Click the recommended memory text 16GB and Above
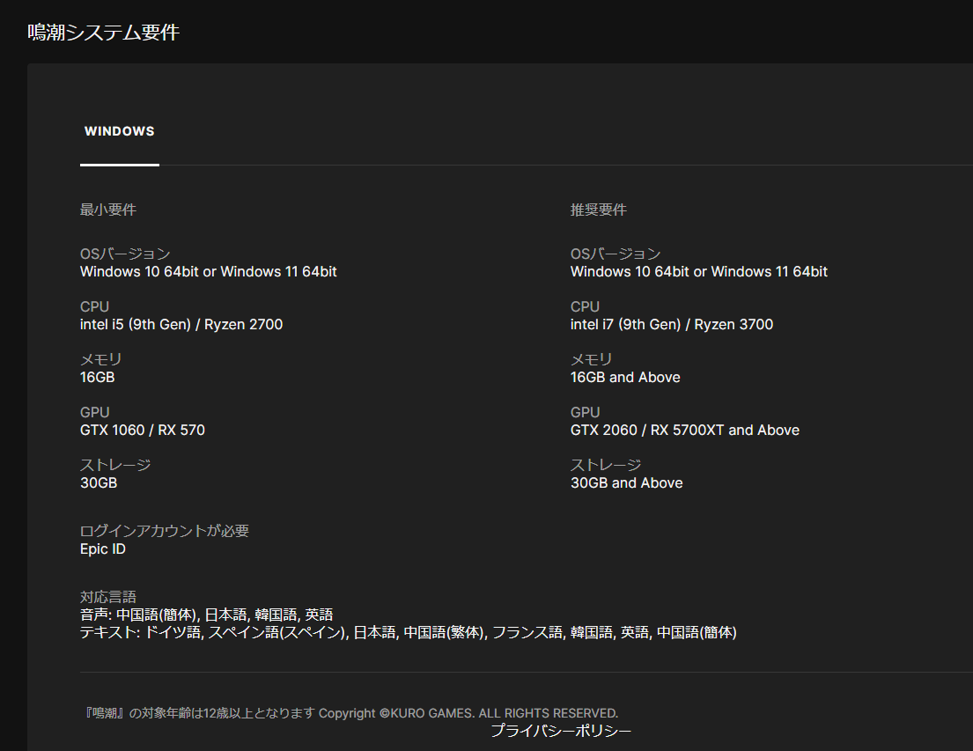 pyautogui.click(x=625, y=377)
